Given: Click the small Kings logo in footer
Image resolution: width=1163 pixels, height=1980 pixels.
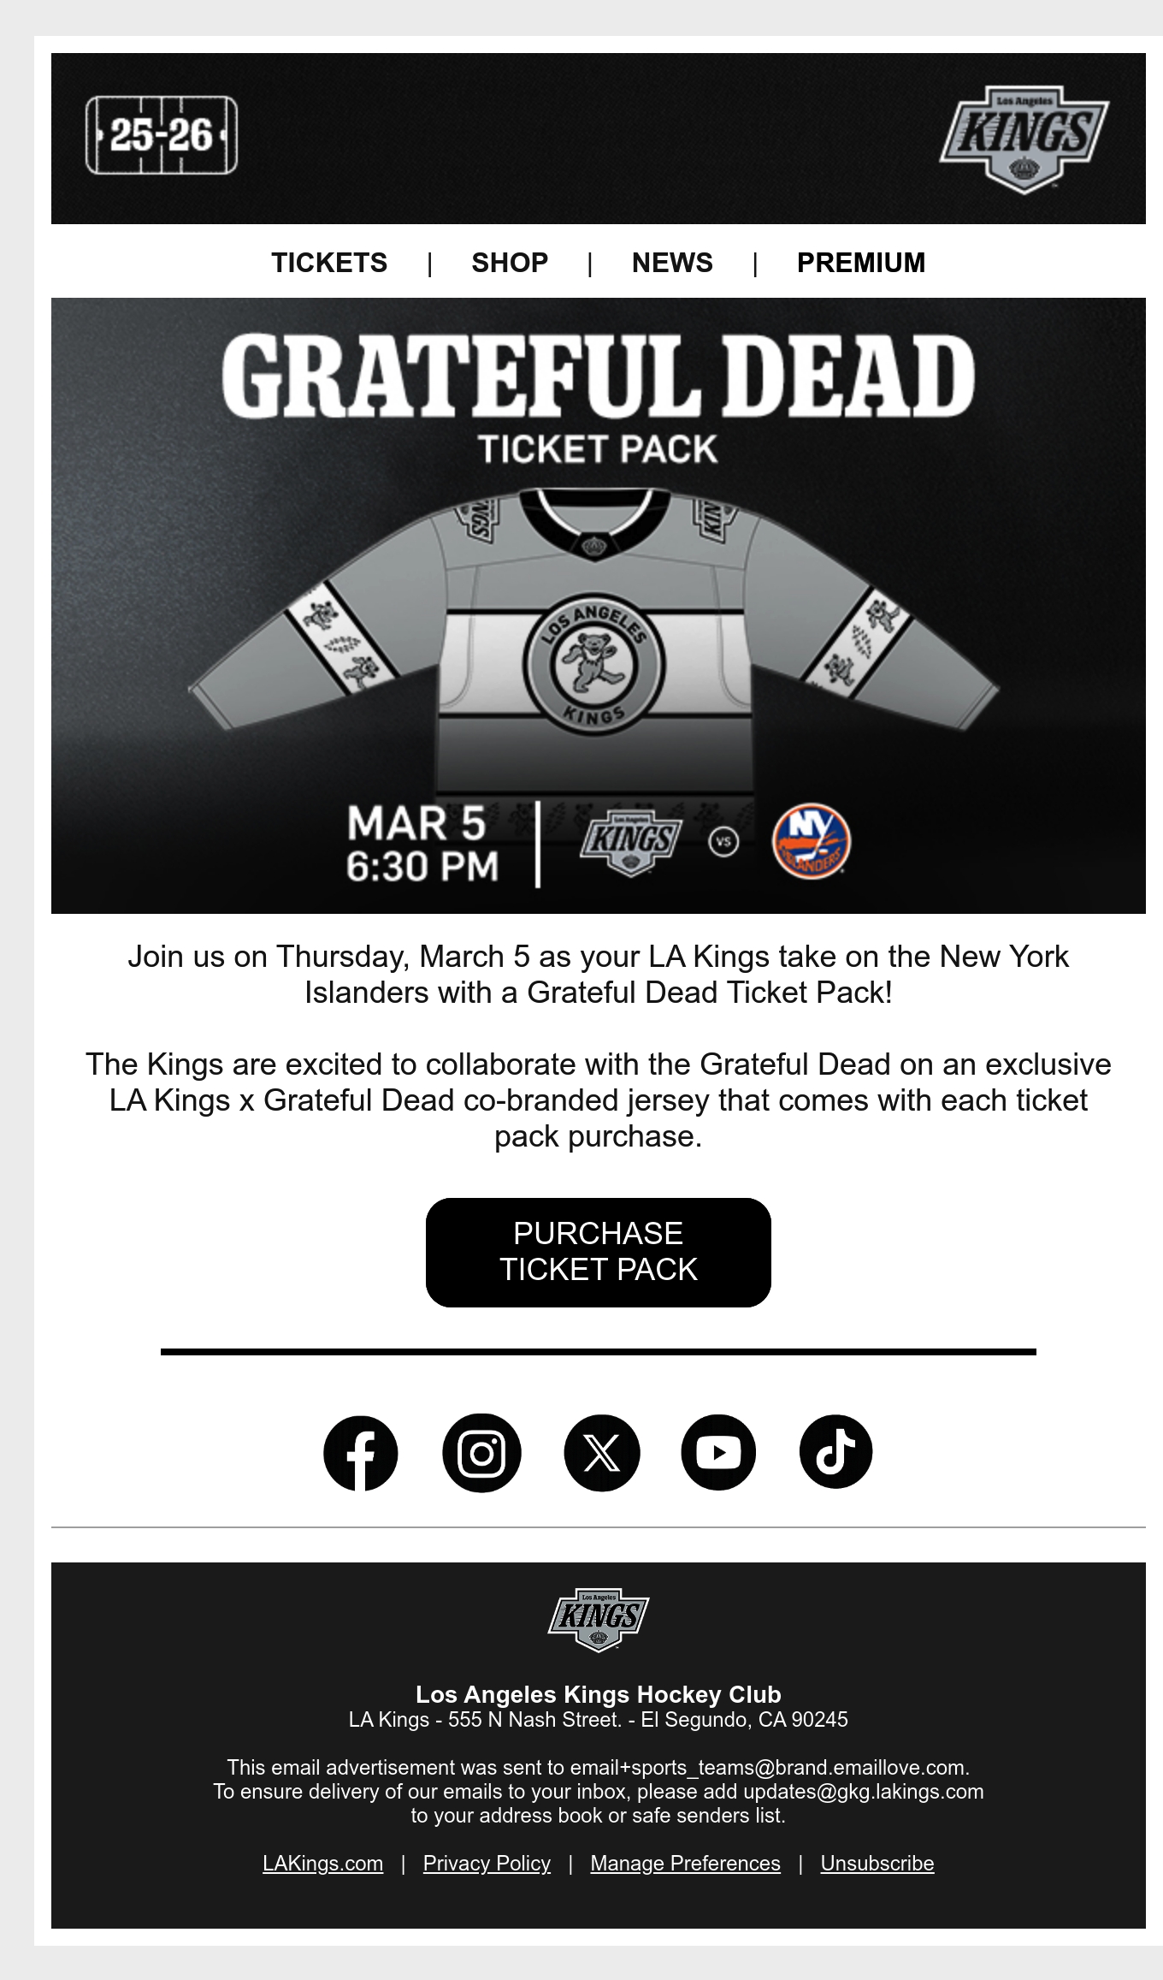Looking at the screenshot, I should pos(598,1620).
